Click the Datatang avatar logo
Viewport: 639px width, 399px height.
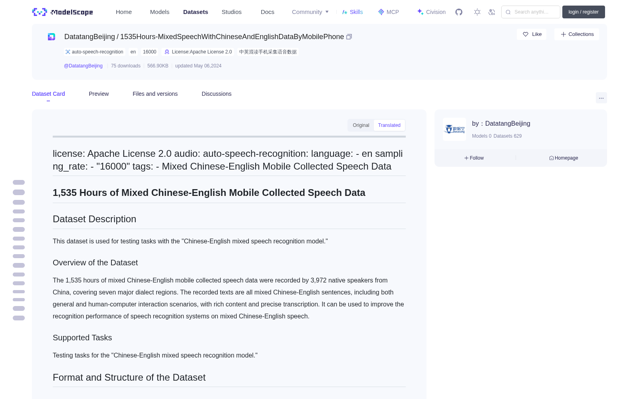pos(454,129)
